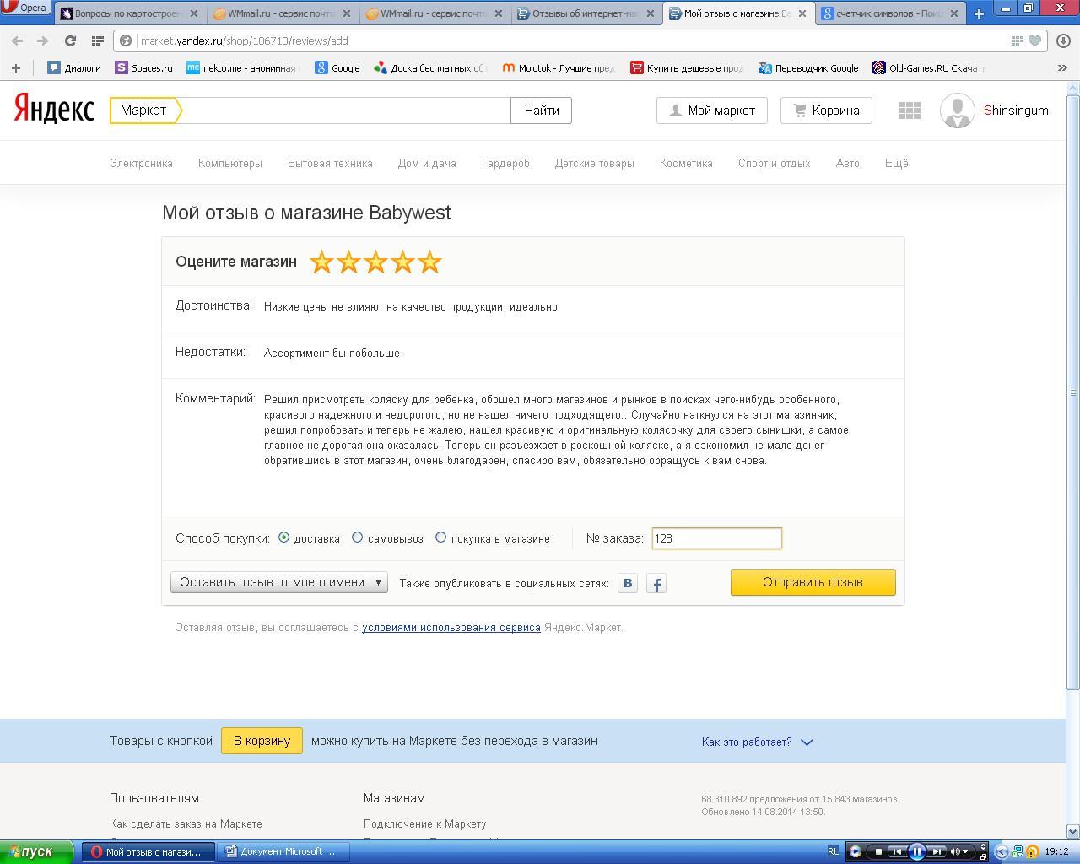Open the Оставить отзыв от моего имени dropdown
Image resolution: width=1080 pixels, height=864 pixels.
pos(279,582)
